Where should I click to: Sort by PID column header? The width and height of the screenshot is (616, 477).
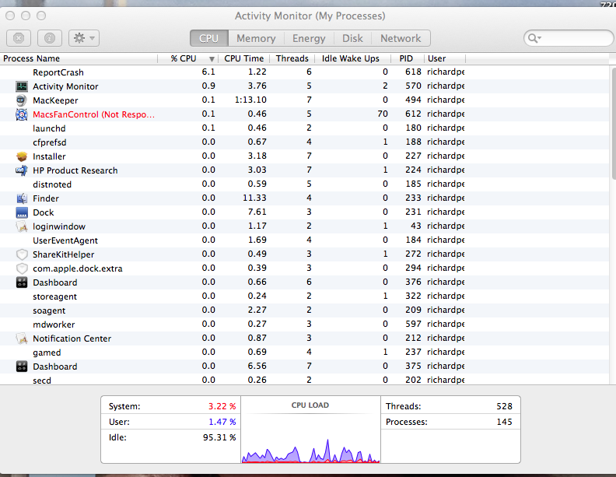[406, 58]
